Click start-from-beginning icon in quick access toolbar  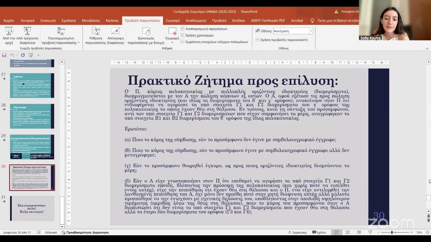coord(31,55)
